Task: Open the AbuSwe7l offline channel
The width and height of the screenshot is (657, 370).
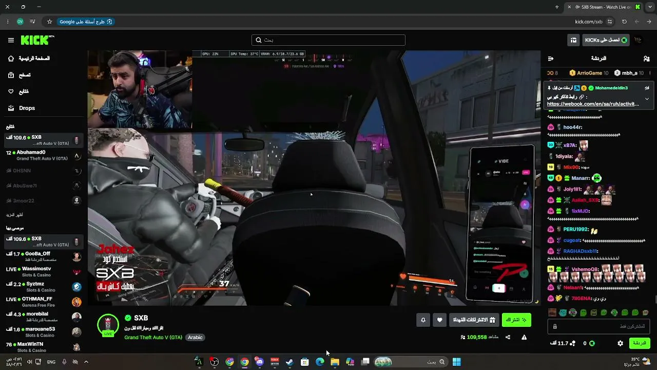Action: [43, 186]
